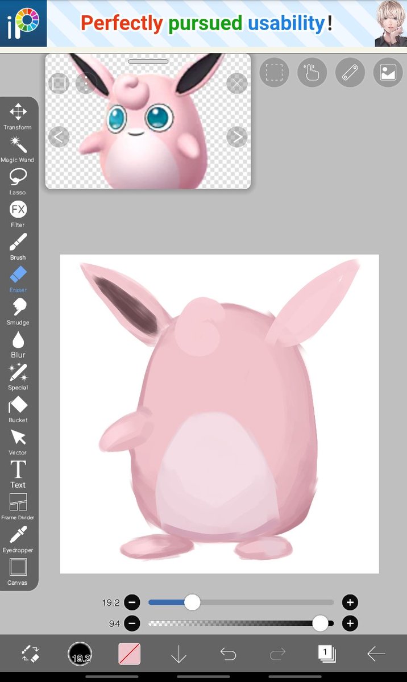Select the Blur tool
The image size is (407, 682).
pos(18,344)
